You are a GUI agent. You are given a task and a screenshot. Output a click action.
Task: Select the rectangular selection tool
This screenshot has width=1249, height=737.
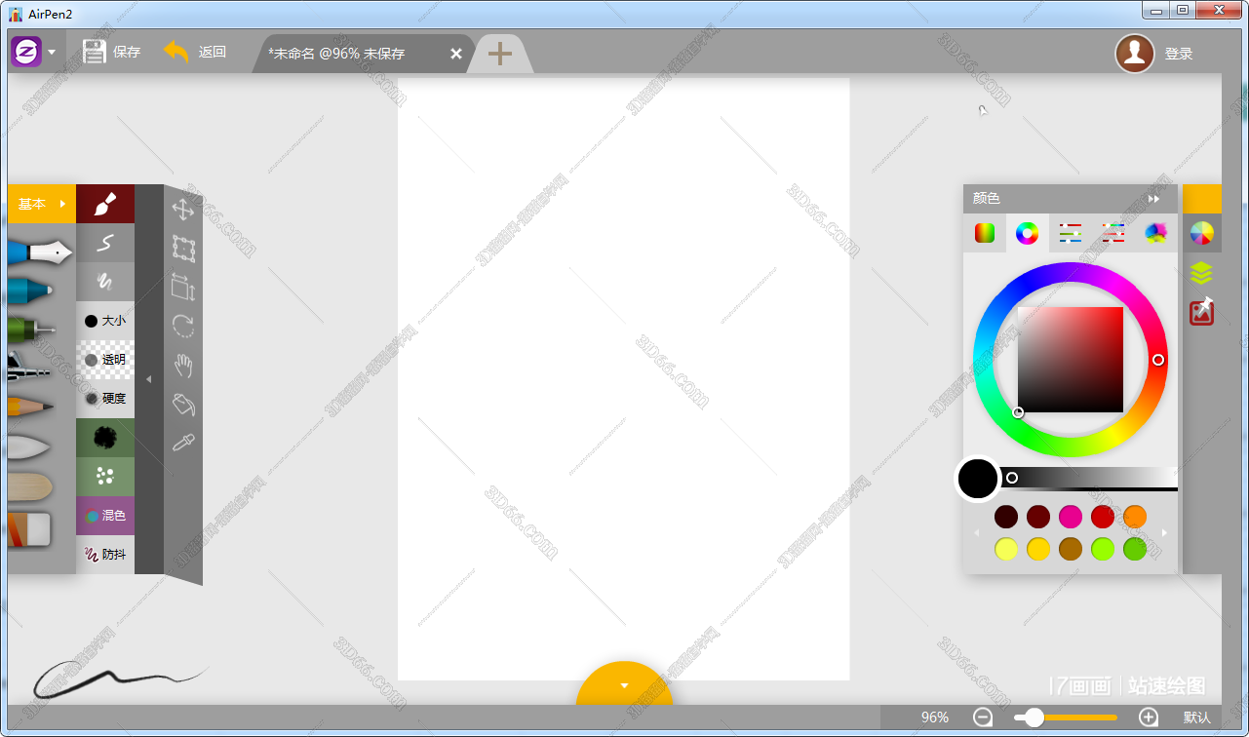tap(182, 248)
